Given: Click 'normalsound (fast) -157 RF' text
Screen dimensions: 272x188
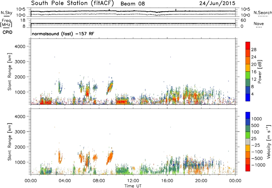Looking at the screenshot, I should click(63, 34).
